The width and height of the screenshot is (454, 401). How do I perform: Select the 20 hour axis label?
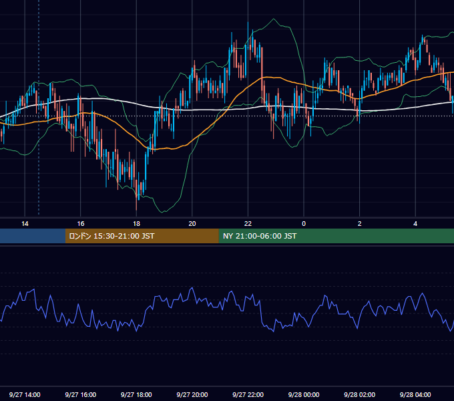[x=192, y=224]
